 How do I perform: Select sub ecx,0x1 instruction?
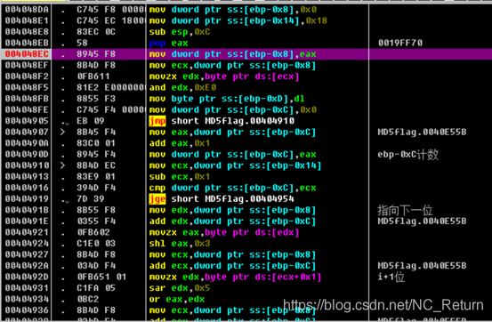coord(180,177)
